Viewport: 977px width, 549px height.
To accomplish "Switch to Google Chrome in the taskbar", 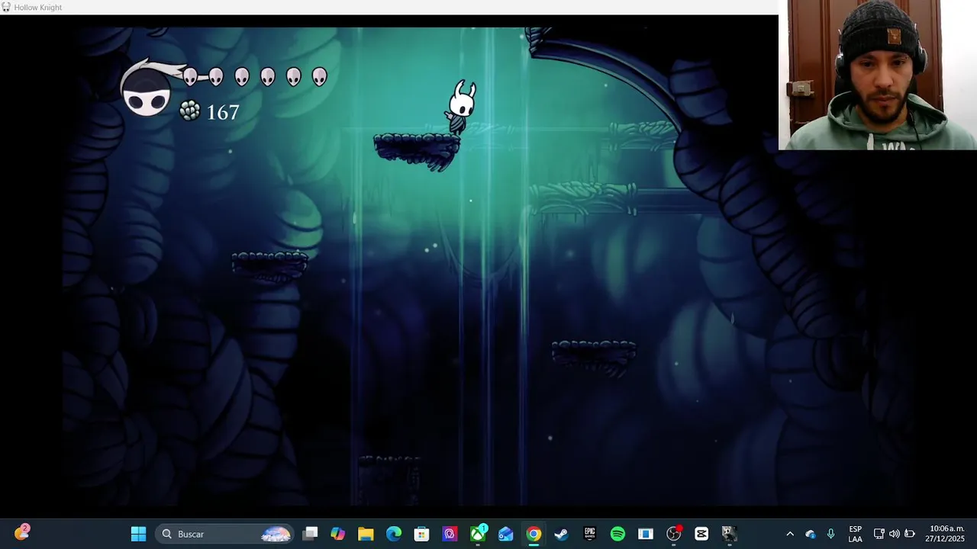I will (x=534, y=534).
